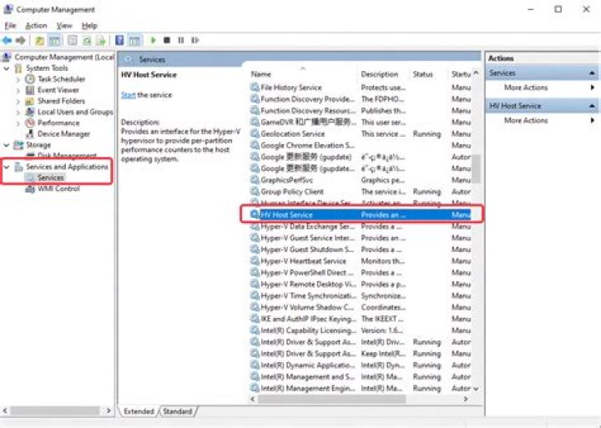Select IKE and AuthIP IPsec Keying row
Viewport: 601px width, 428px height.
point(360,319)
